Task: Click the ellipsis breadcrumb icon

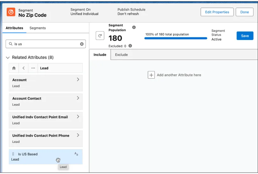Action: [x=33, y=68]
